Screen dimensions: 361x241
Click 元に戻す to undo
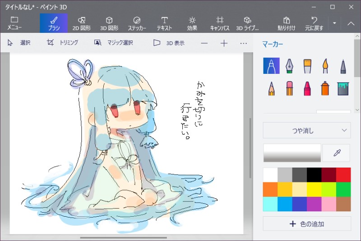click(x=314, y=23)
